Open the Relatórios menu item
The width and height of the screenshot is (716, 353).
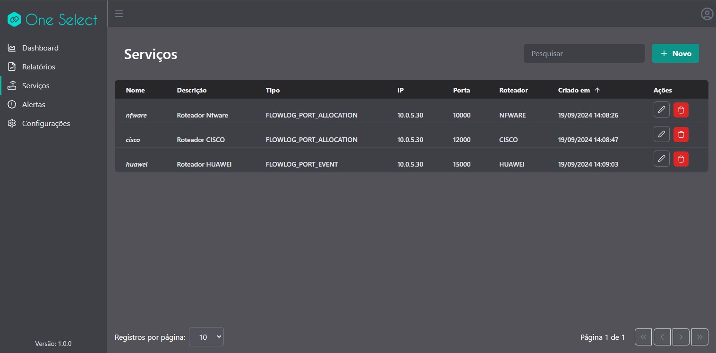53,67
